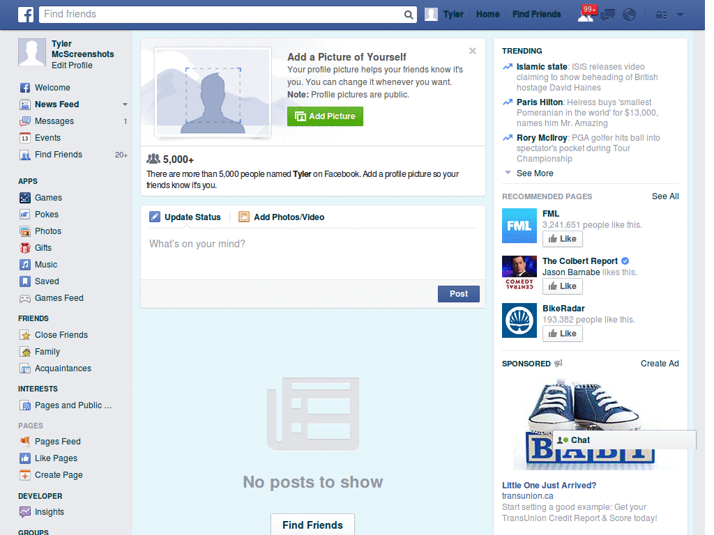
Task: Click the blue Post button
Action: point(459,294)
